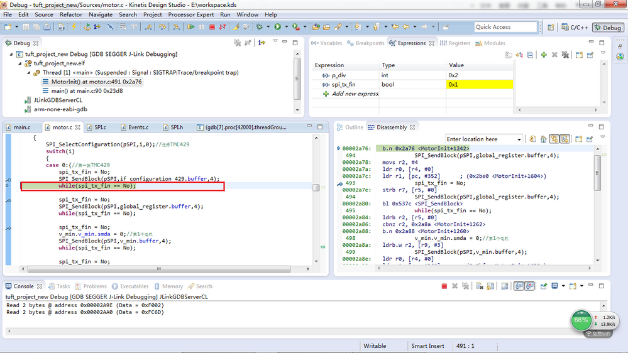Toggle Link with Active Debug Context in Disassembly
The image size is (628, 353).
click(554, 139)
